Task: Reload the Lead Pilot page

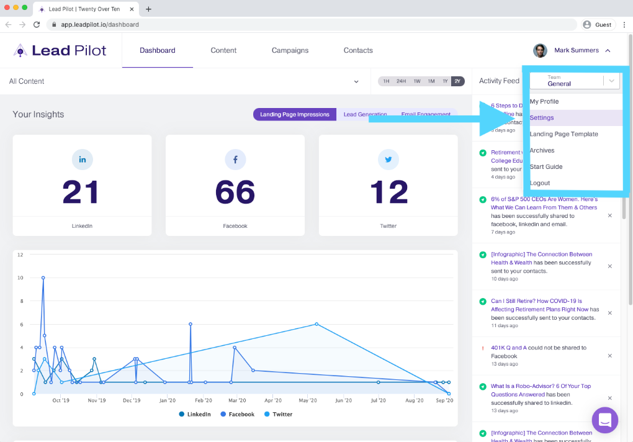Action: click(x=37, y=25)
